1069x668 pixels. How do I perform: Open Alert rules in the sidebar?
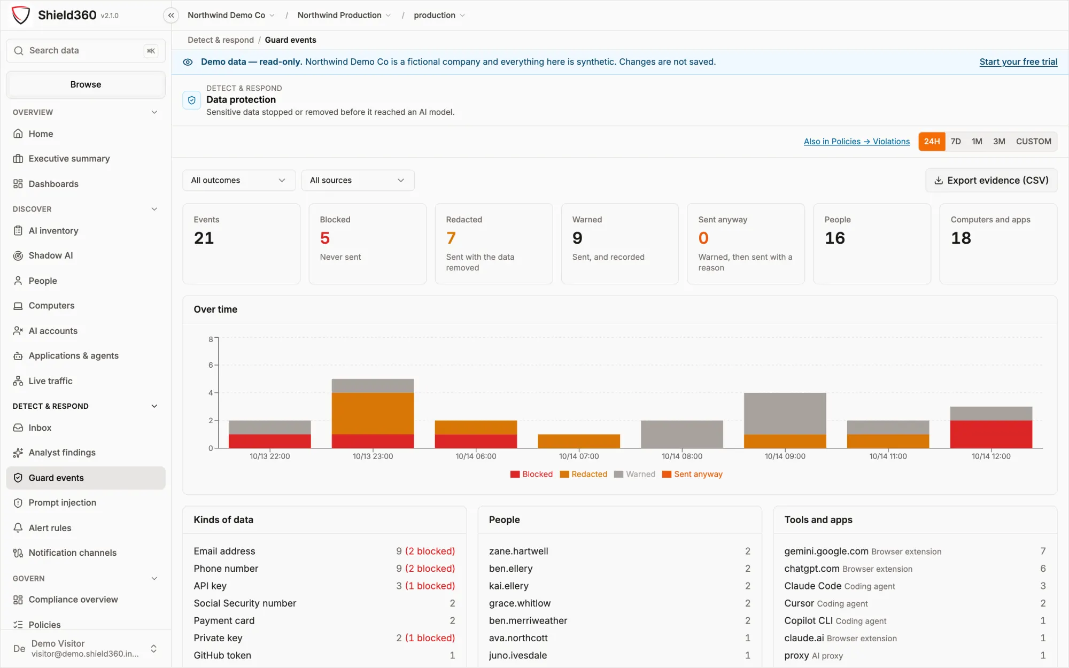86,528
